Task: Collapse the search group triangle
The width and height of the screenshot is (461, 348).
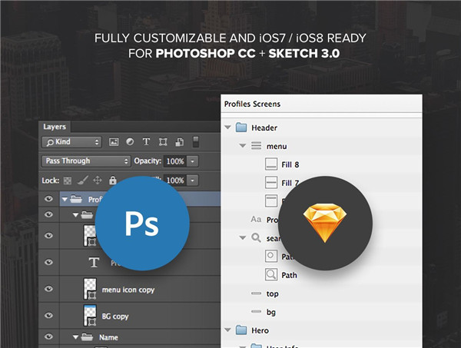Action: [x=243, y=237]
